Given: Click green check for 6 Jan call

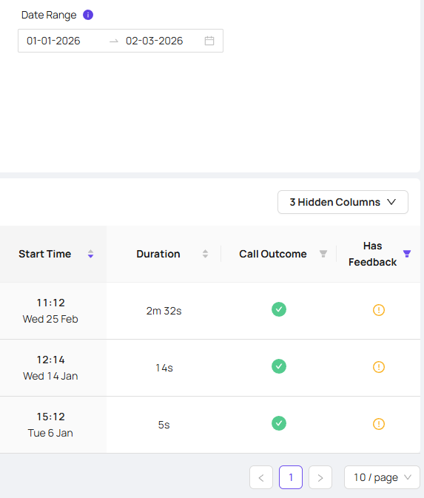Looking at the screenshot, I should 279,423.
